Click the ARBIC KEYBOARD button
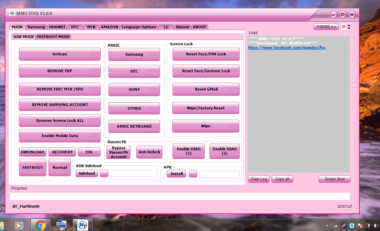Image resolution: width=380 pixels, height=231 pixels. [x=134, y=126]
